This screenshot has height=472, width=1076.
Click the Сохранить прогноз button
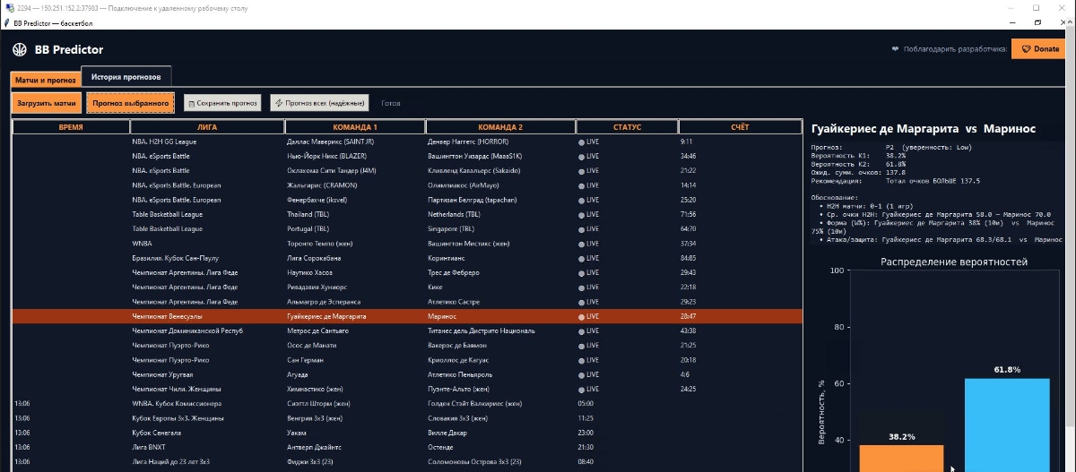(x=223, y=103)
